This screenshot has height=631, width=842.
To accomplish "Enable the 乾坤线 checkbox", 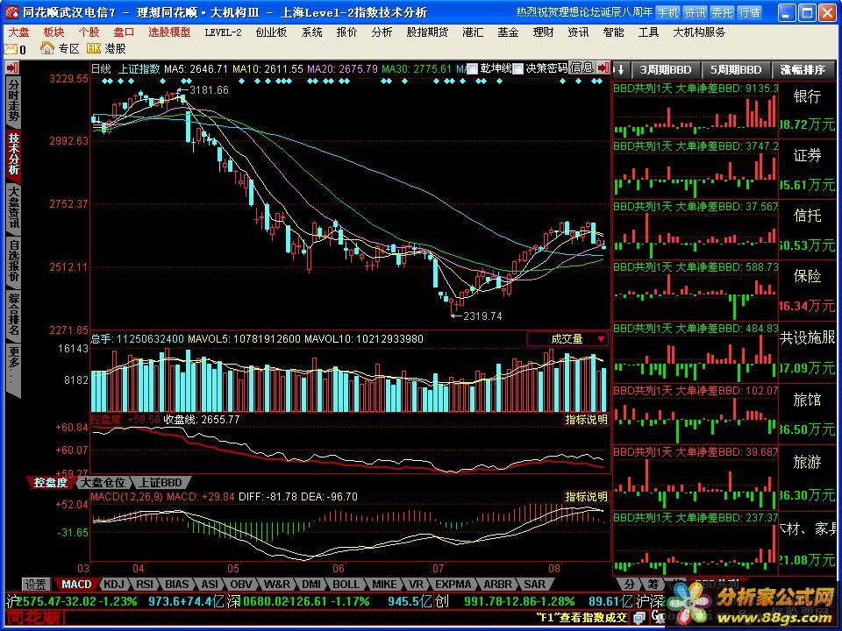I will (x=473, y=68).
